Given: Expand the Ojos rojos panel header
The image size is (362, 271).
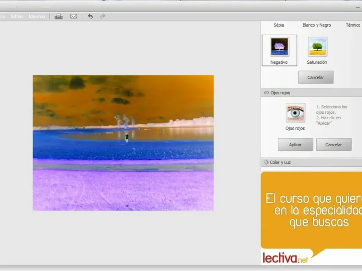Looking at the screenshot, I should (x=311, y=93).
